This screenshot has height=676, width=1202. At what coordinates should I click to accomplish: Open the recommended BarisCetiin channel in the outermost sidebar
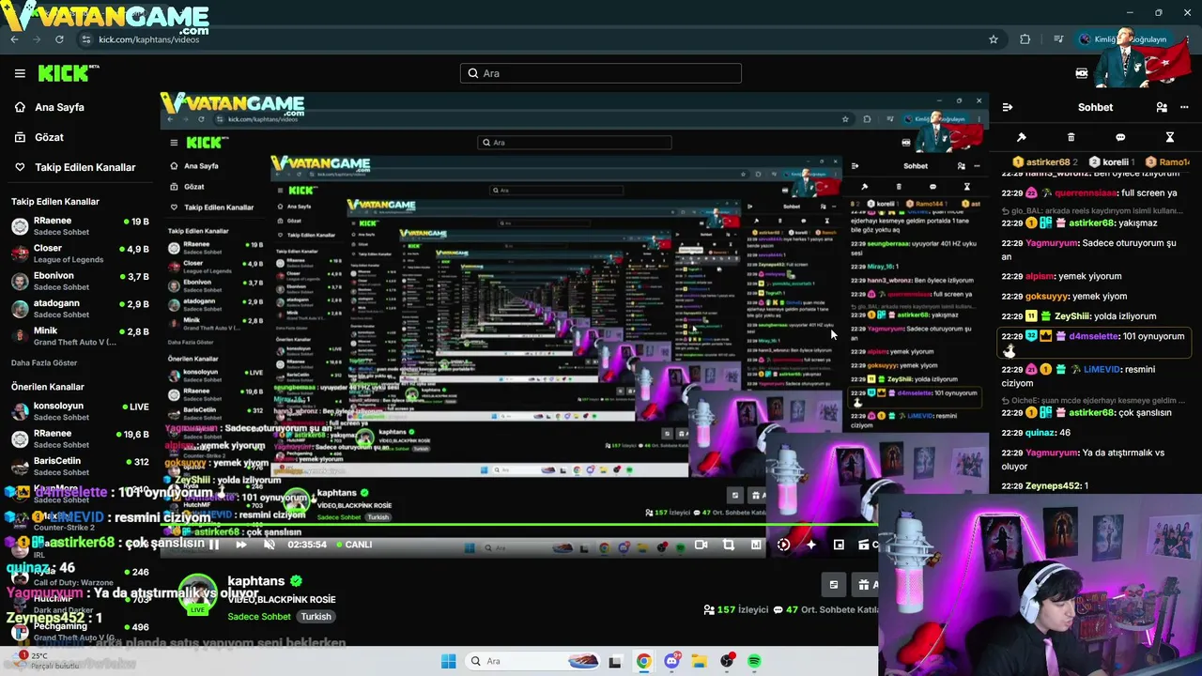(80, 466)
